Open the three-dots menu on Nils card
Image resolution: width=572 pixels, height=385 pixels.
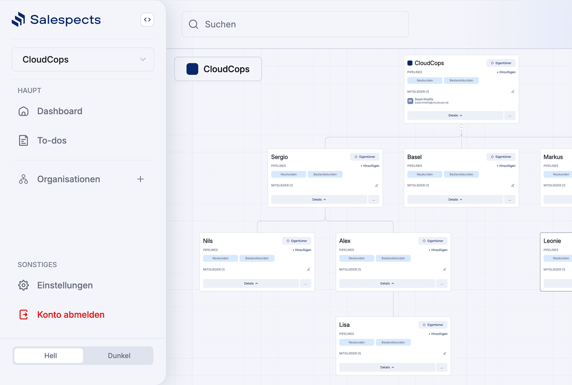pyautogui.click(x=305, y=283)
